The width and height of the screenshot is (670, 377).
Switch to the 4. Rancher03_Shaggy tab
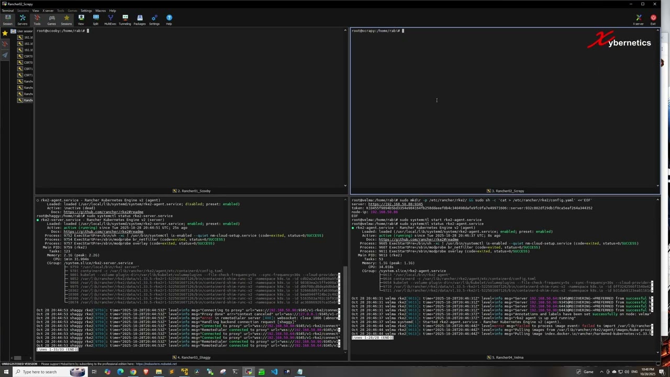pyautogui.click(x=192, y=358)
